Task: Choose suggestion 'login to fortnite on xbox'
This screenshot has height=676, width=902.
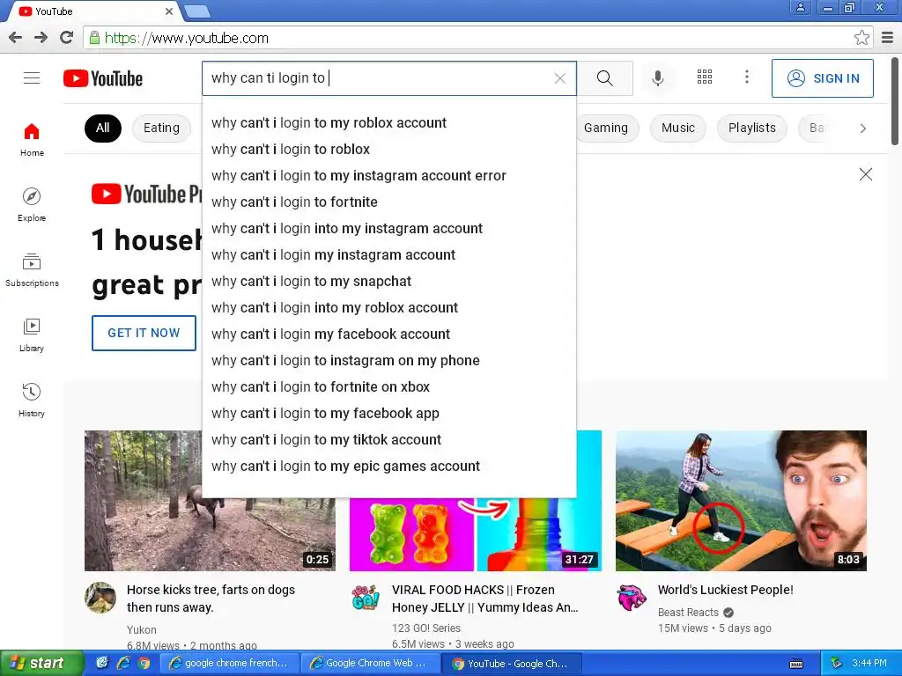Action: click(x=388, y=387)
